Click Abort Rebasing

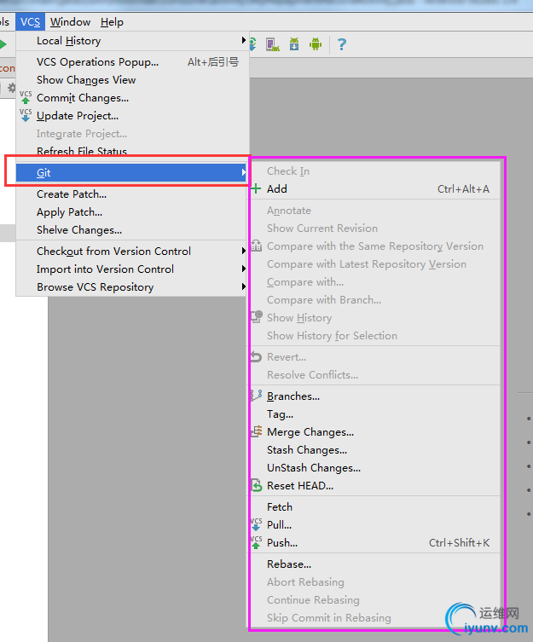click(x=374, y=581)
